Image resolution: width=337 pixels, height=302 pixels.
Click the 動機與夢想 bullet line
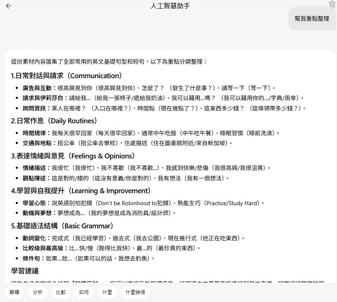tap(99, 213)
